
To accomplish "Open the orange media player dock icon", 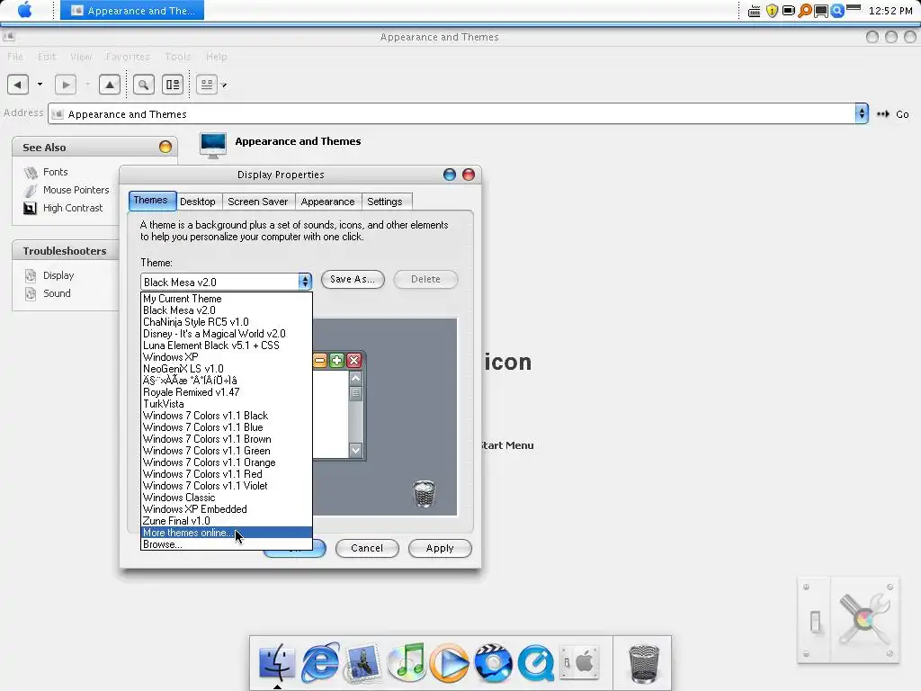I will pos(450,662).
